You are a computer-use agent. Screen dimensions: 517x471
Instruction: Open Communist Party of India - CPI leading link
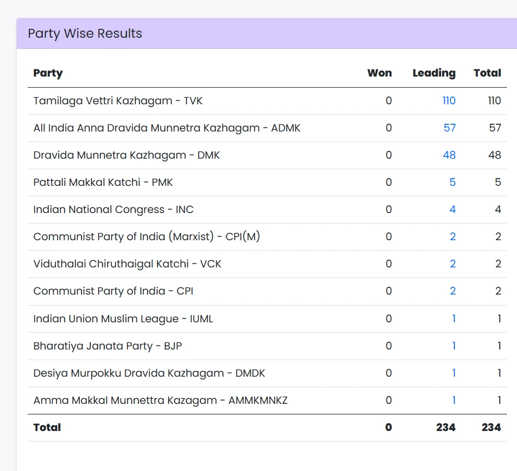coord(453,291)
